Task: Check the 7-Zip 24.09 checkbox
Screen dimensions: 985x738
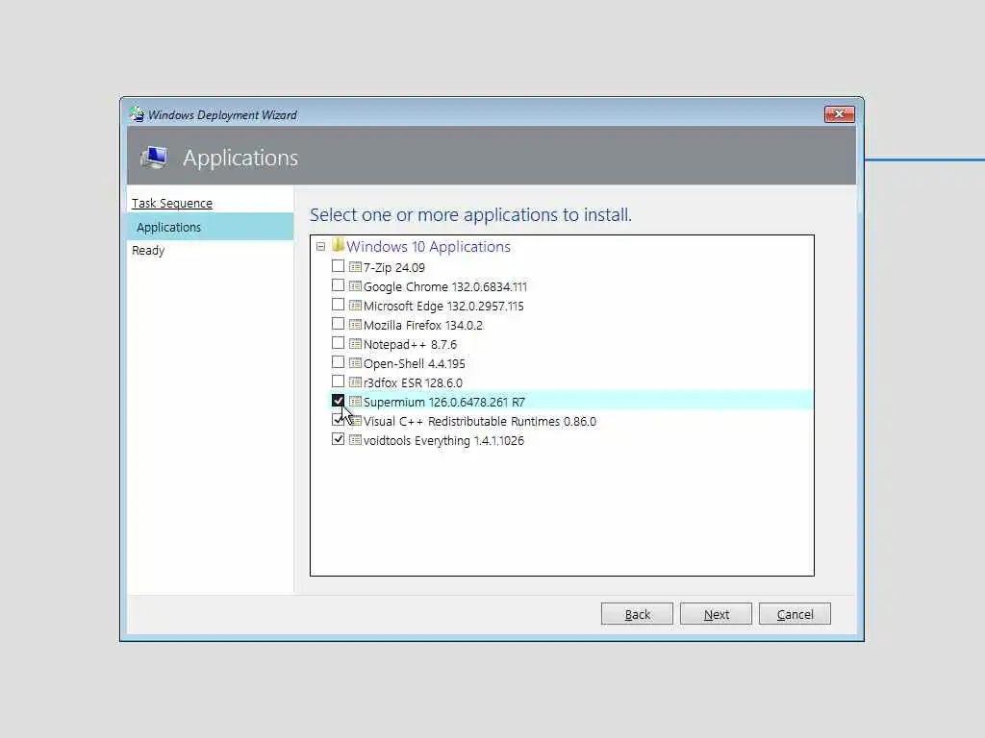Action: [338, 266]
